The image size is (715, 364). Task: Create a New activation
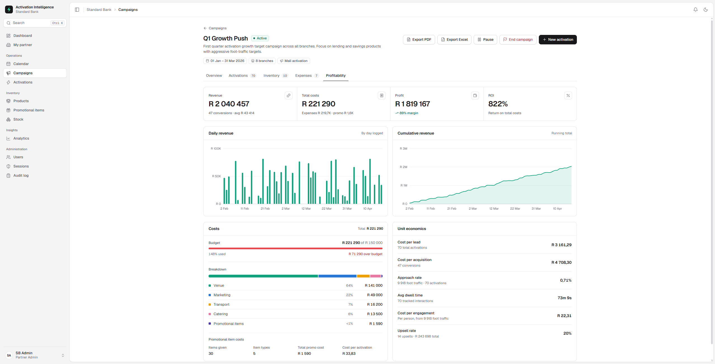558,40
